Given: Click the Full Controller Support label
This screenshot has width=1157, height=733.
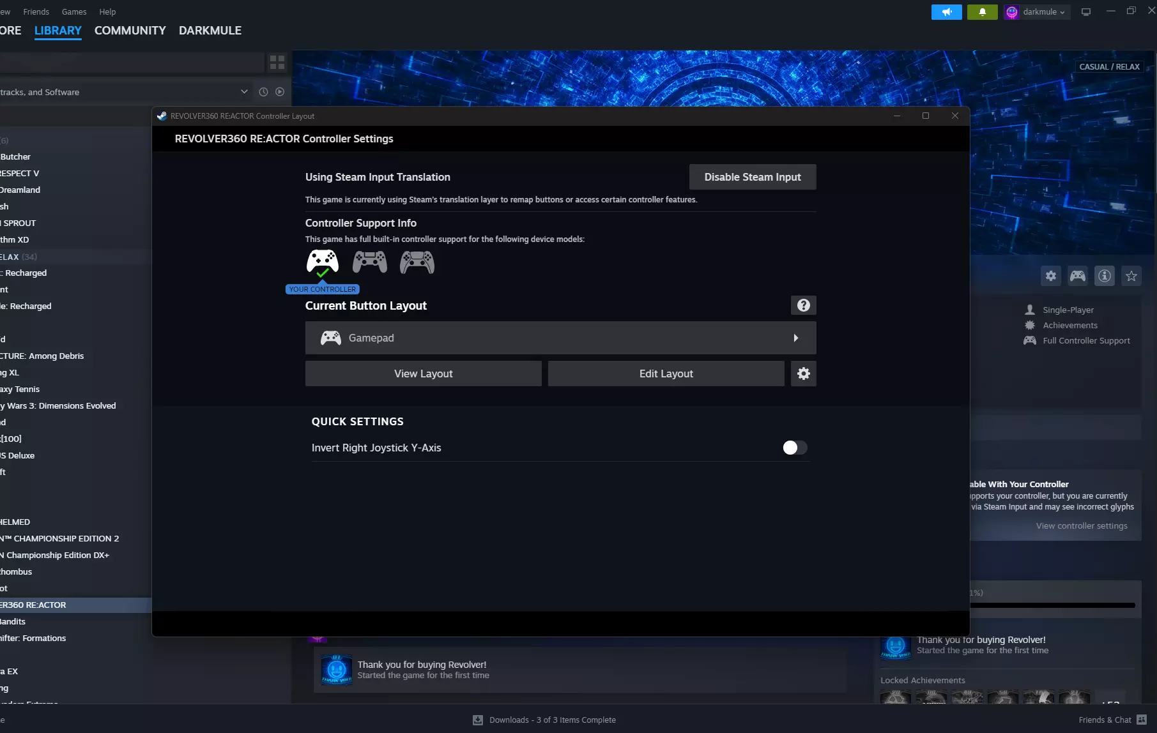Looking at the screenshot, I should pyautogui.click(x=1086, y=341).
